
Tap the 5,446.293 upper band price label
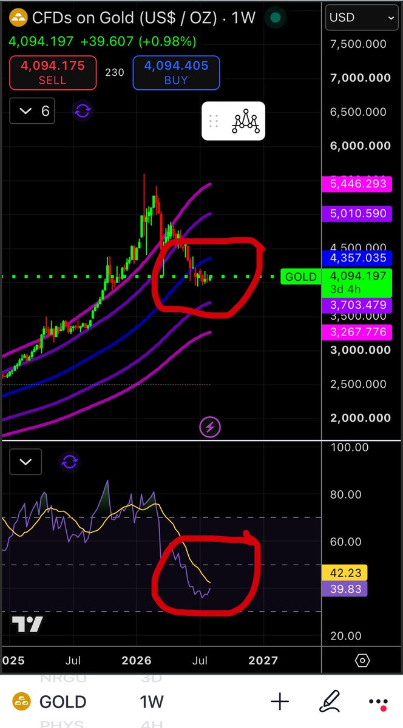point(358,184)
